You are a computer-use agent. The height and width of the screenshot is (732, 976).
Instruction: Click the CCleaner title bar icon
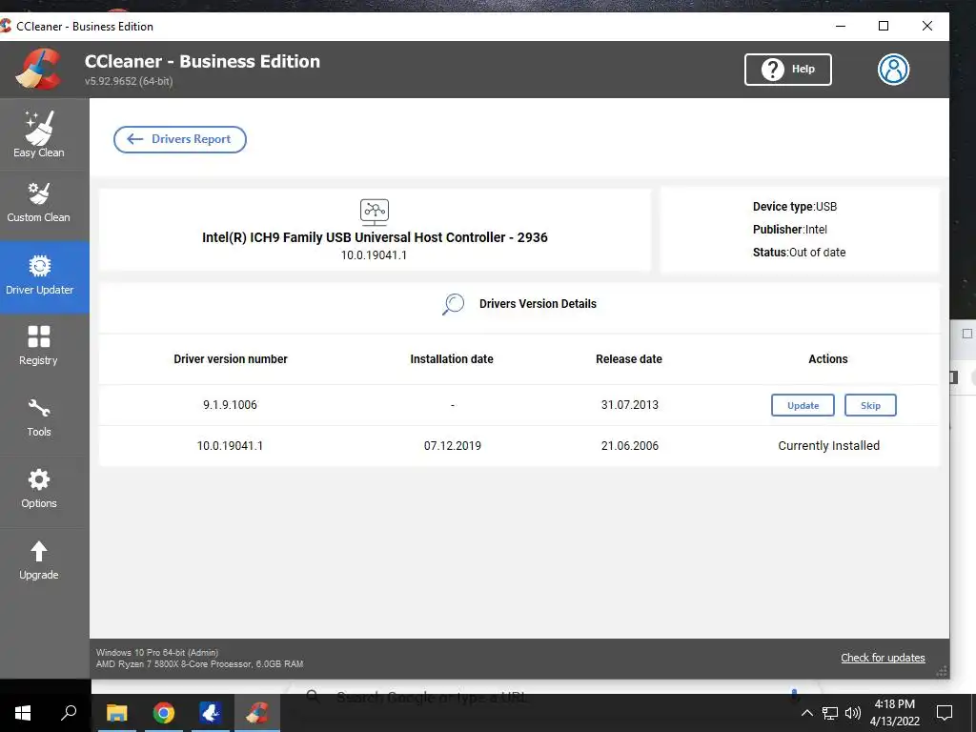(6, 26)
